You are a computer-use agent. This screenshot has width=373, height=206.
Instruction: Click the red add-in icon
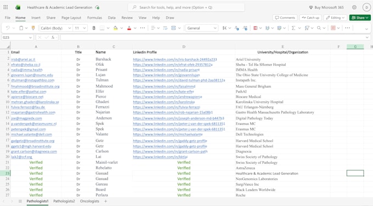click(333, 28)
